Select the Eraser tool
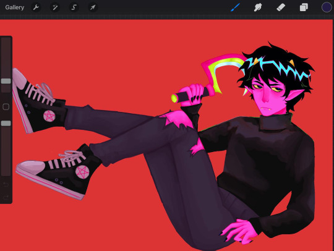The height and width of the screenshot is (251, 334). point(281,7)
